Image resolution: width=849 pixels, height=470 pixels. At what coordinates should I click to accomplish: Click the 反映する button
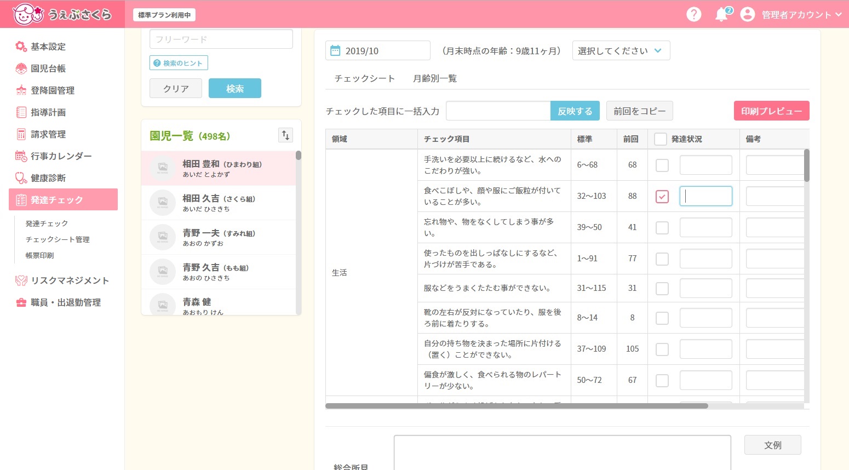point(575,111)
